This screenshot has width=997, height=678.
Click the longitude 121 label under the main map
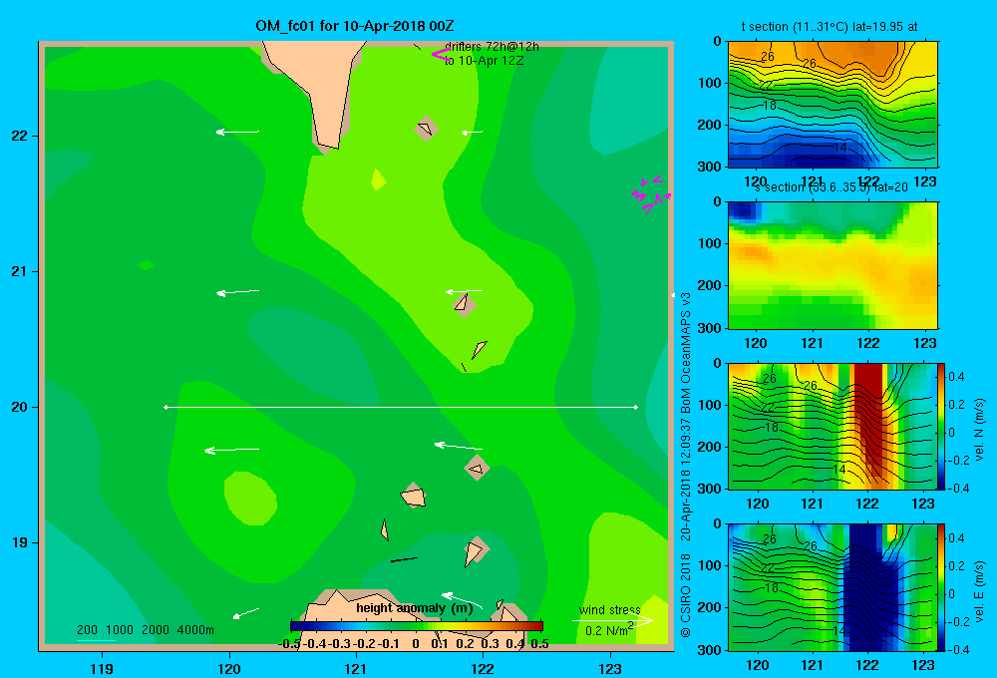[356, 668]
